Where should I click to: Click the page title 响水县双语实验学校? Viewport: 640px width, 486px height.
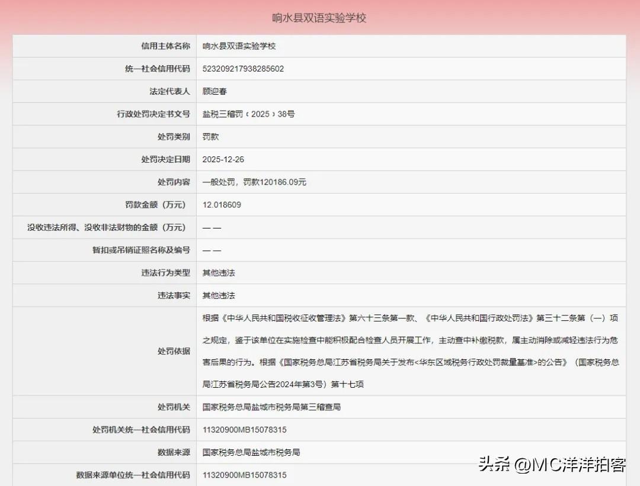pos(318,18)
